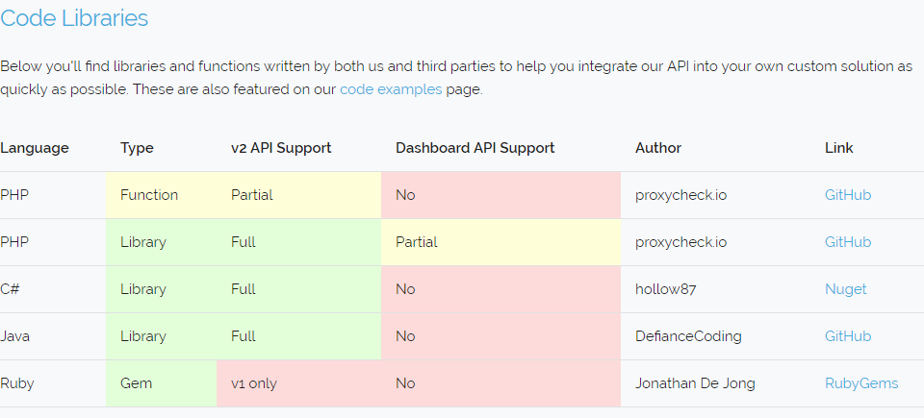Screen dimensions: 924x418
Task: Click the 'Code Libraries' heading
Action: tap(74, 18)
